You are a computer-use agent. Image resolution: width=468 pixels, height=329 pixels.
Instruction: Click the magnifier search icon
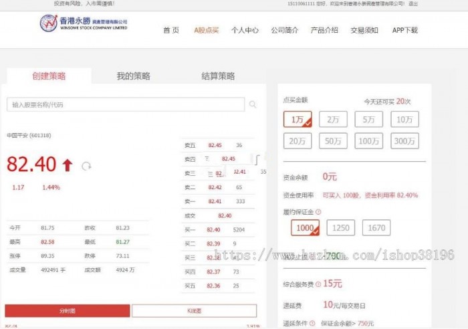click(x=253, y=104)
